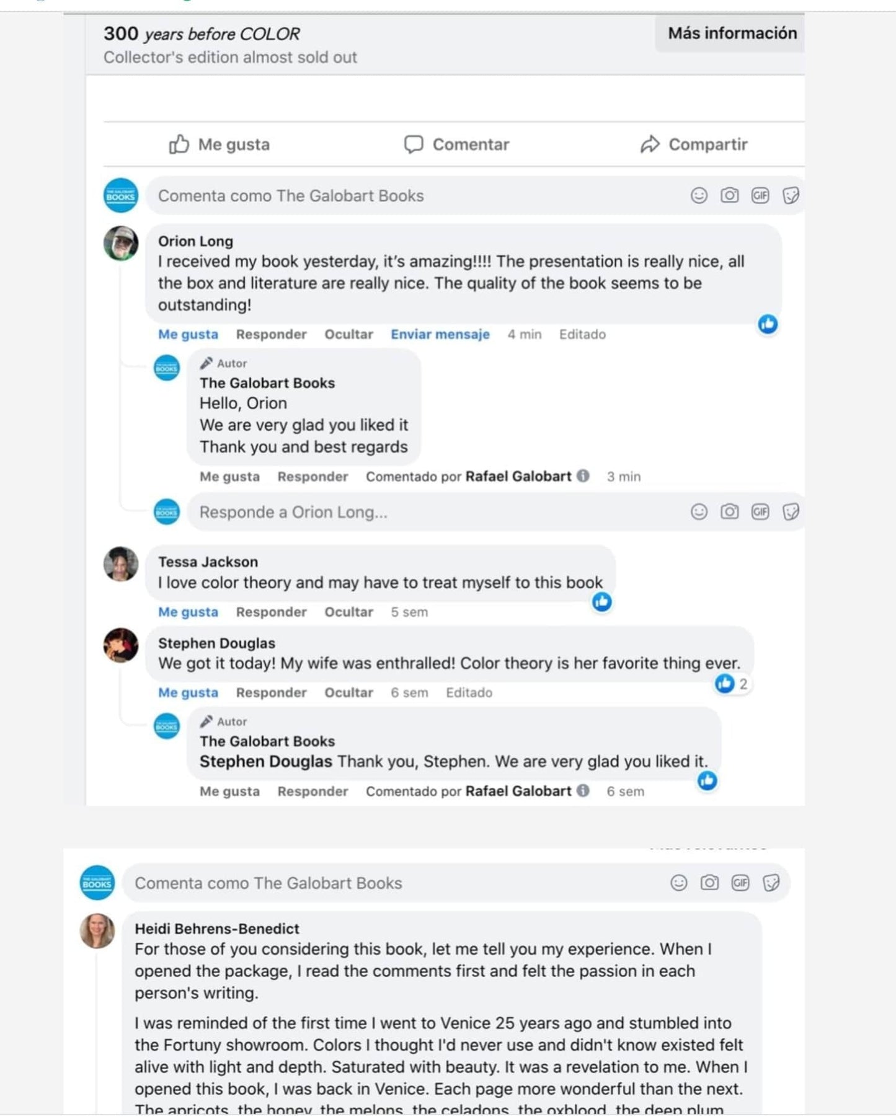Hide Tessa Jackson's comment with Ocultar
The image size is (896, 1117).
348,612
